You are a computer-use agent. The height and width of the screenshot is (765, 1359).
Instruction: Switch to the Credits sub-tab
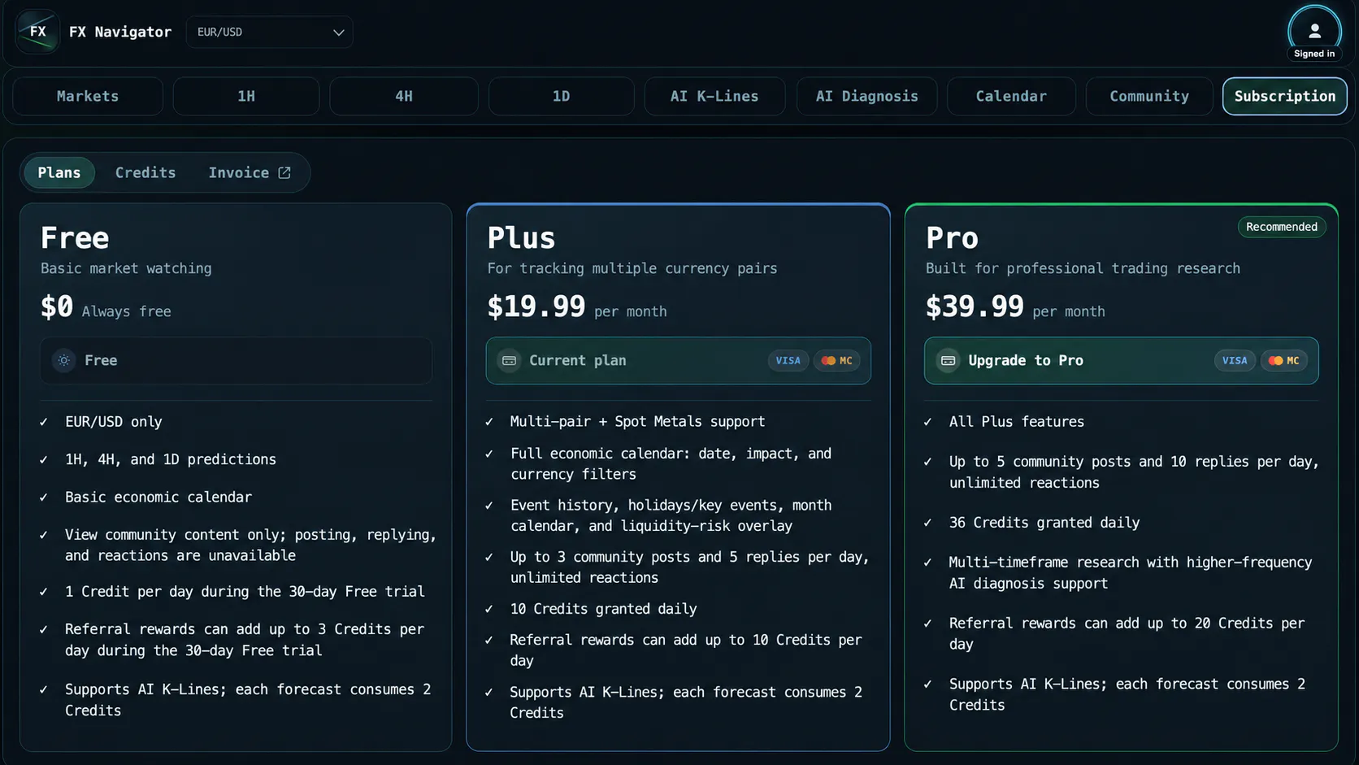145,172
